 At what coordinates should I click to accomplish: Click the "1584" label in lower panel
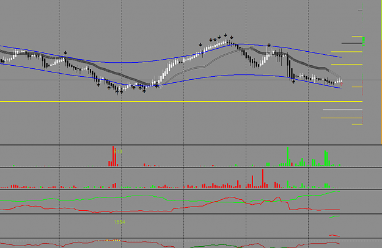[119, 222]
